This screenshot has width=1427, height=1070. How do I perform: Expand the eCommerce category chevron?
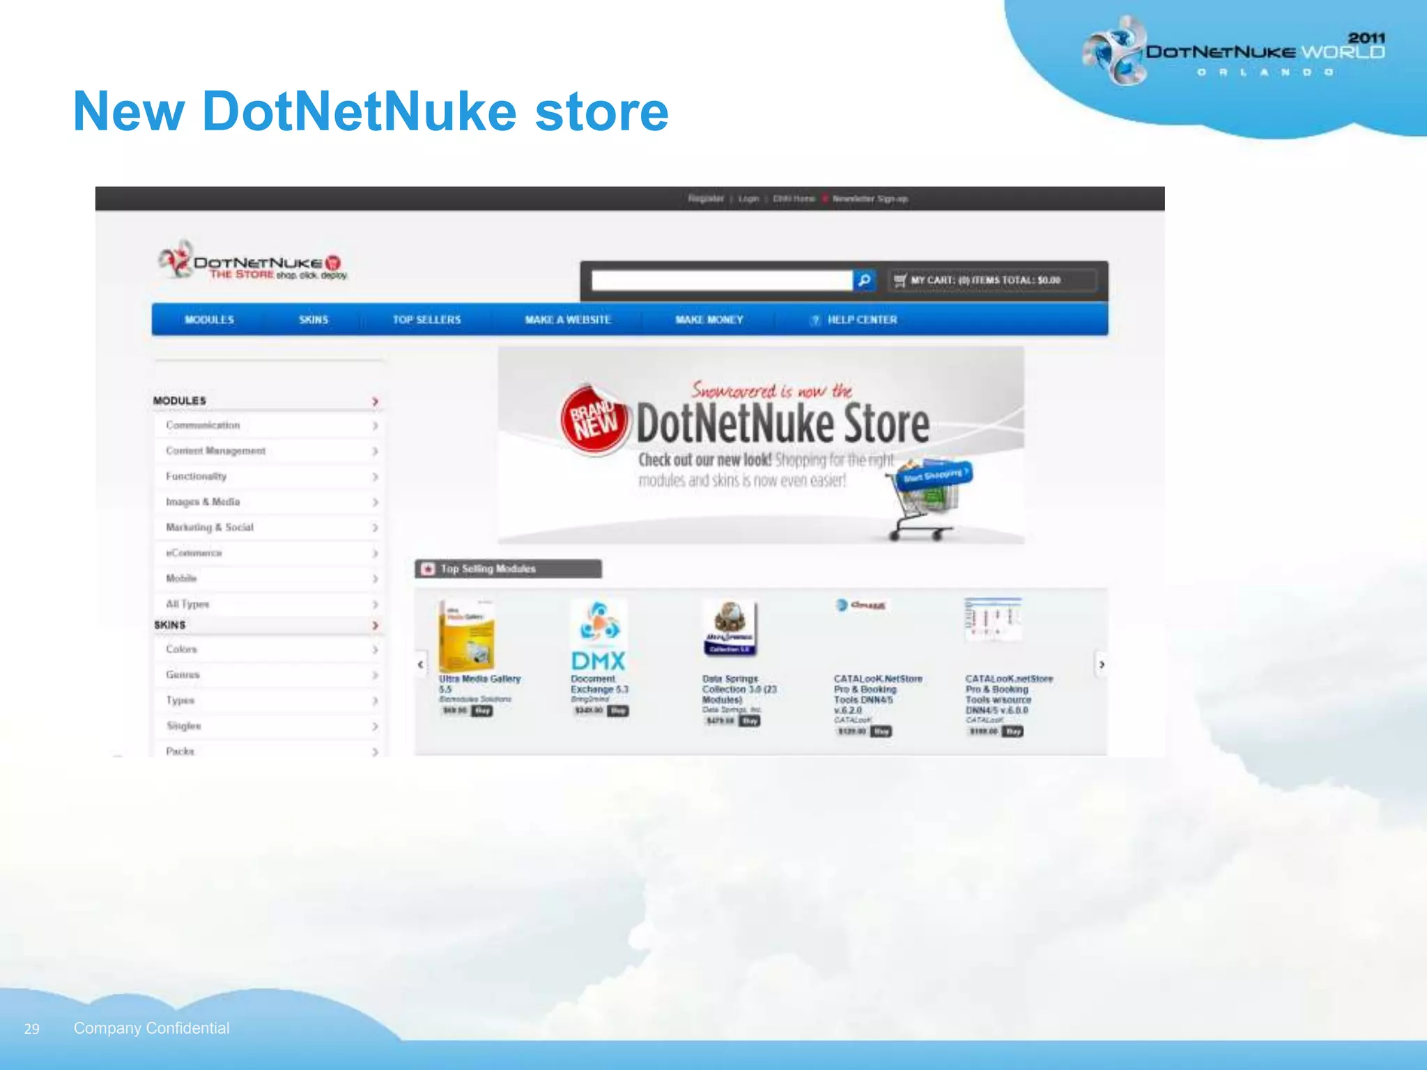pos(375,553)
